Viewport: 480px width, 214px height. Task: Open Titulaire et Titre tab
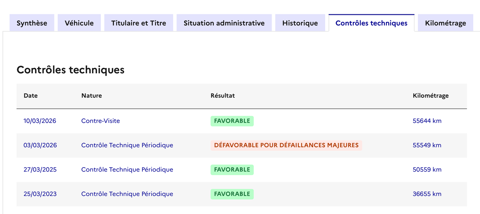point(138,23)
